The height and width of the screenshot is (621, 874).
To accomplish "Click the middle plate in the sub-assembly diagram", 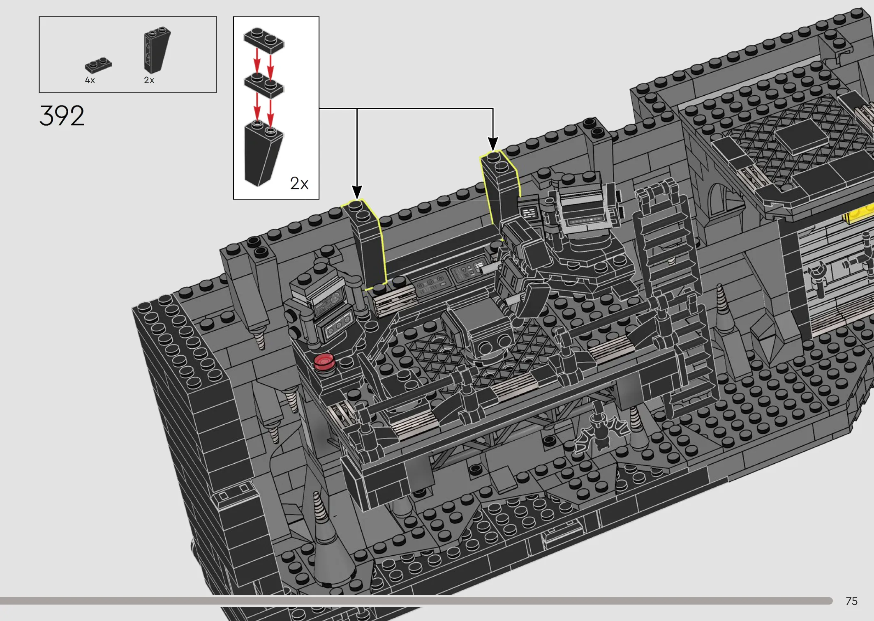I will pos(264,85).
